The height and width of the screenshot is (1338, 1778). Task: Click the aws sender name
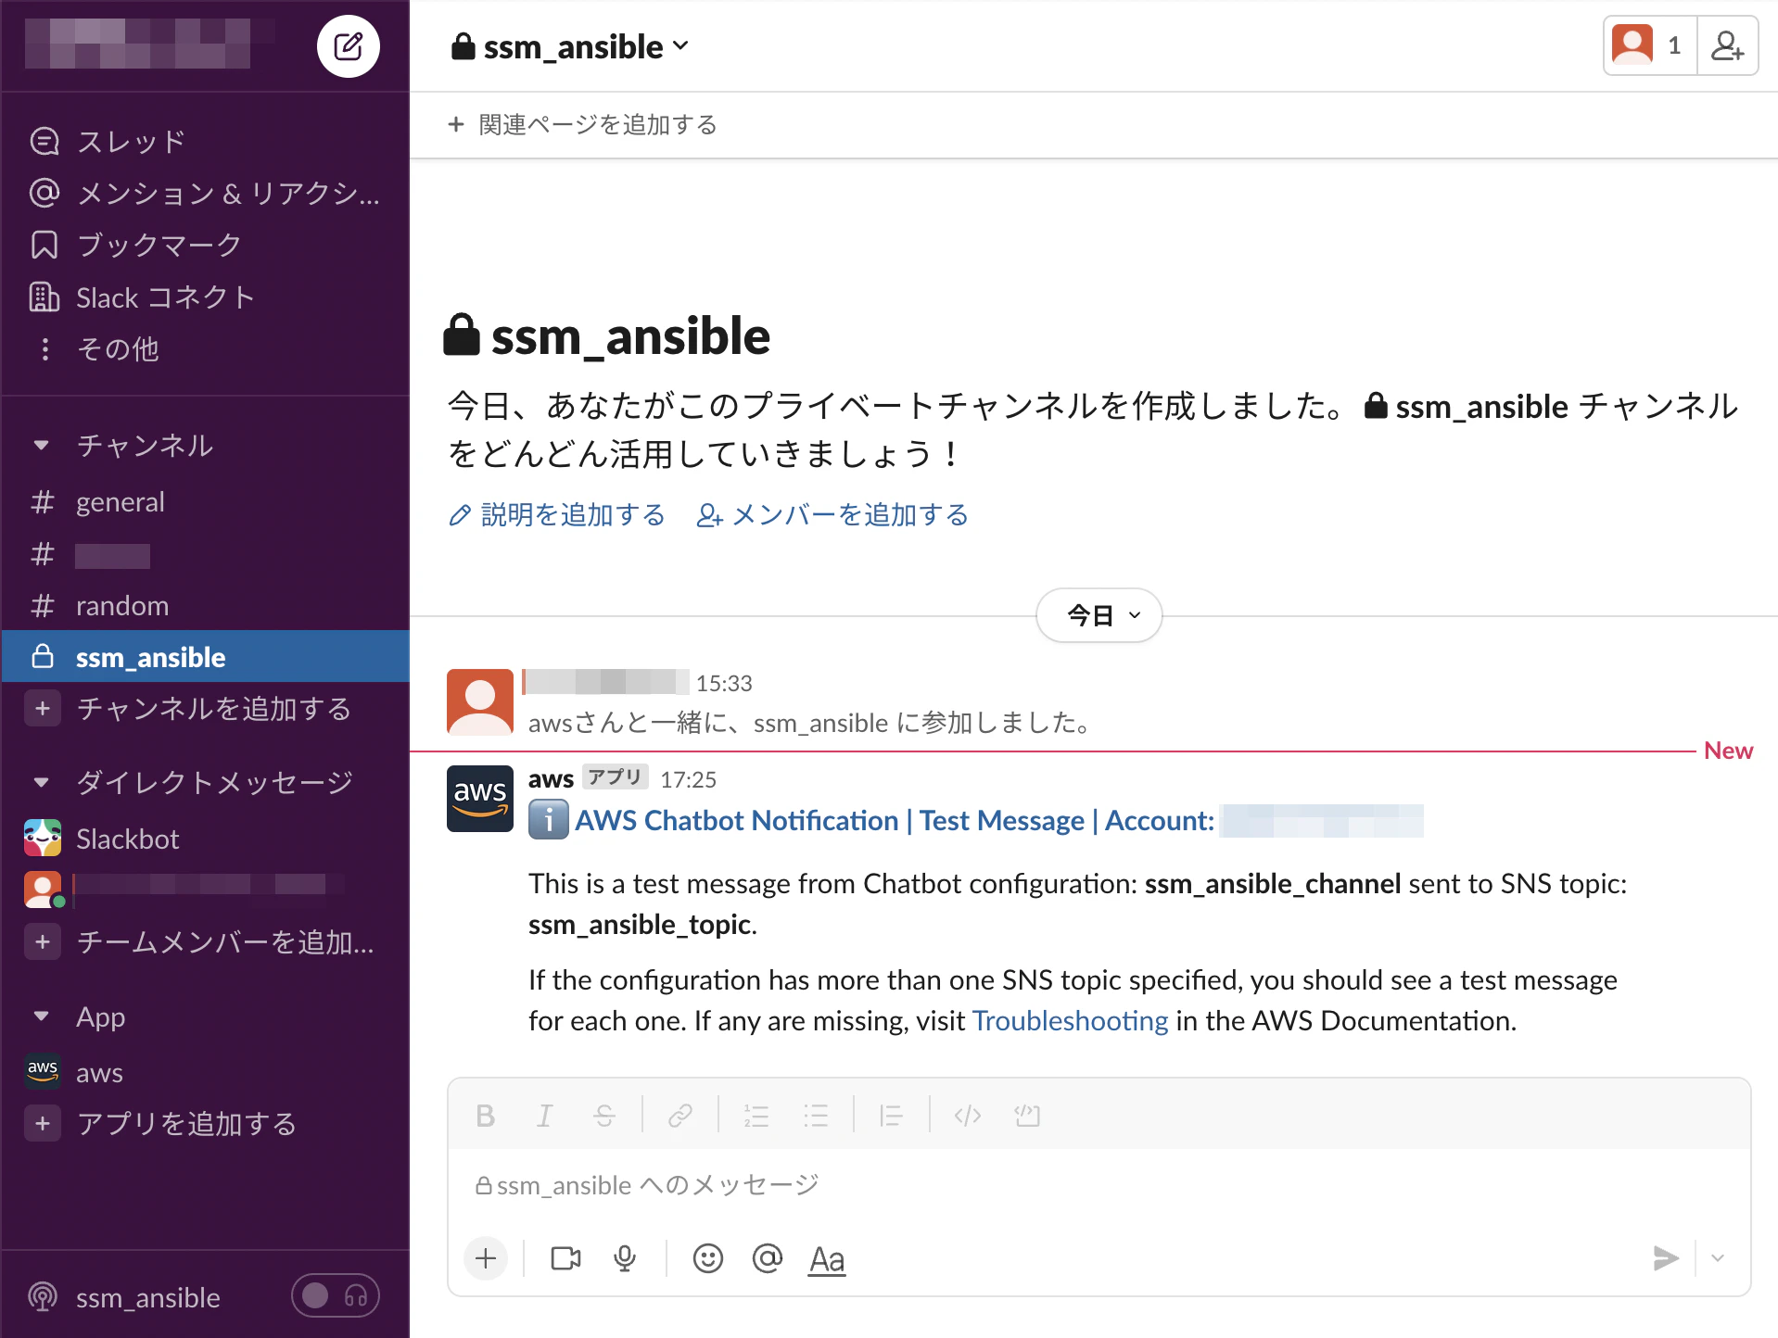tap(551, 778)
